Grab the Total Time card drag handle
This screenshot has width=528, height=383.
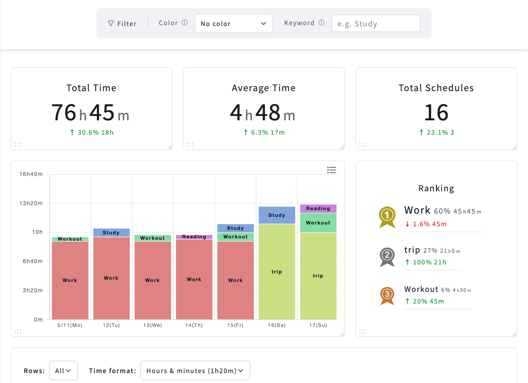(18, 145)
